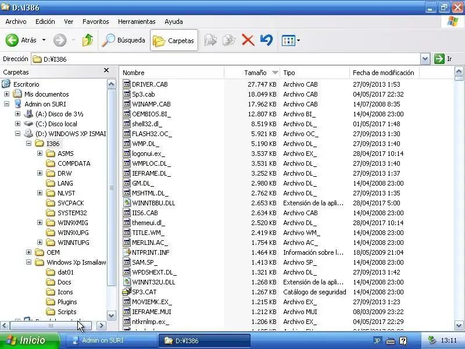Select the SYSTEM32 folder icon in tree
The height and width of the screenshot is (349, 465).
coord(51,213)
